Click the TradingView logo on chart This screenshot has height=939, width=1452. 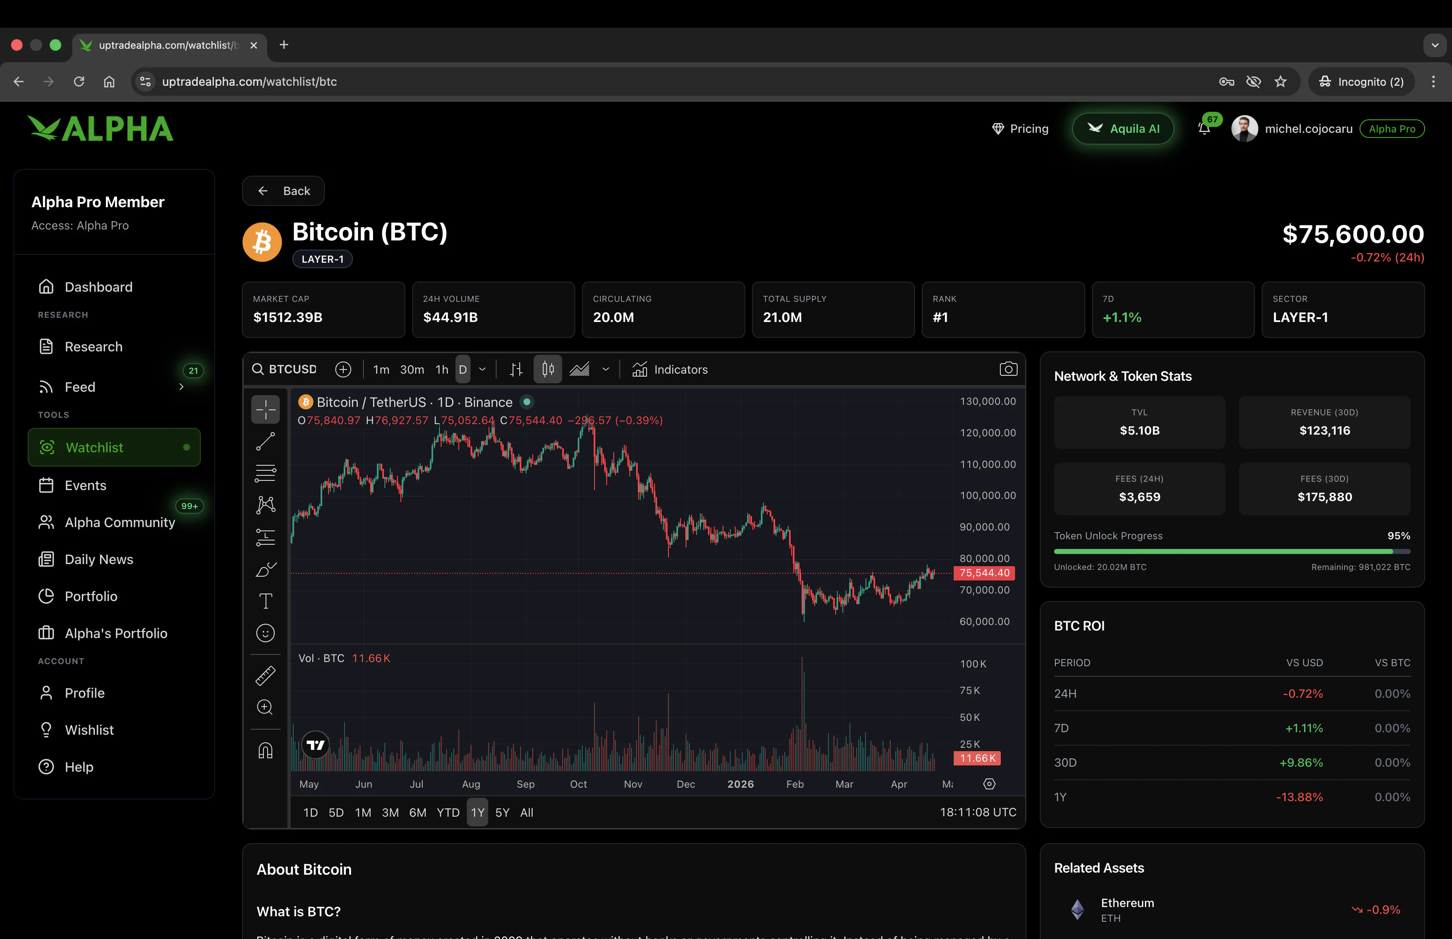tap(316, 744)
